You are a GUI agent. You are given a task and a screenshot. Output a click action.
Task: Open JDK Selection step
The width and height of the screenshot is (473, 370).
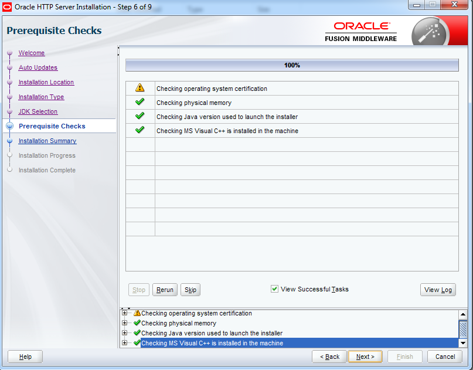click(38, 111)
